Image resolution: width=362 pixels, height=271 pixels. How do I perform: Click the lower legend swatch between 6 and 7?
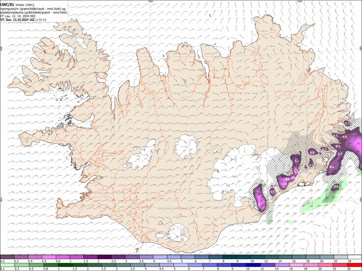(x=195, y=265)
